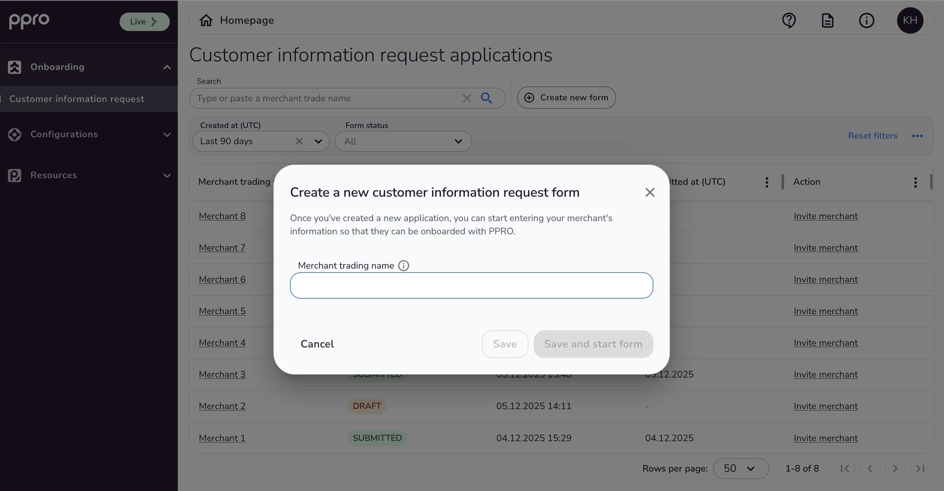Clear the search field with X icon

[466, 98]
